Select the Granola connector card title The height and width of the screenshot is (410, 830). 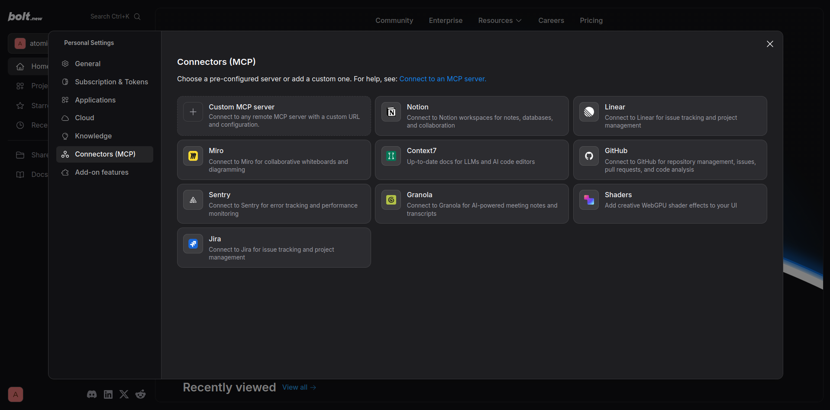(420, 195)
